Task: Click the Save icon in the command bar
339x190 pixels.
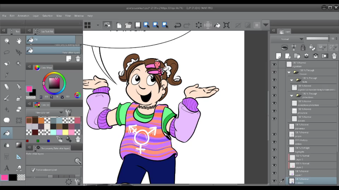Action: (138, 25)
